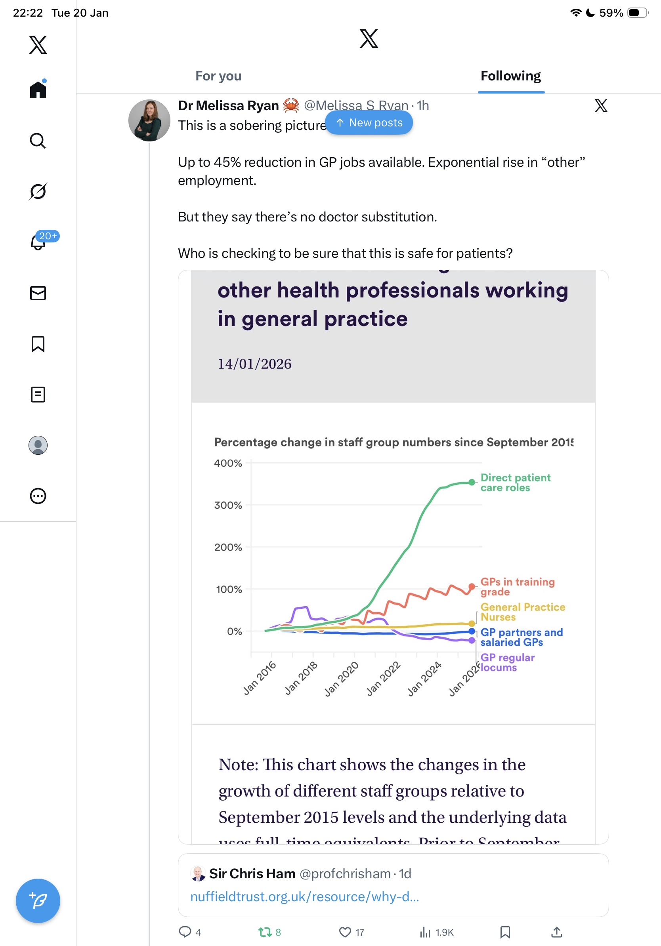Open the share menu for the post
661x946 pixels.
[x=556, y=932]
